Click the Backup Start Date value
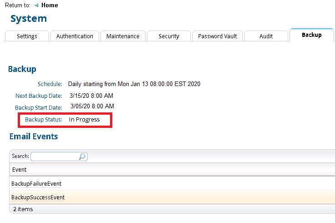 tap(92, 106)
